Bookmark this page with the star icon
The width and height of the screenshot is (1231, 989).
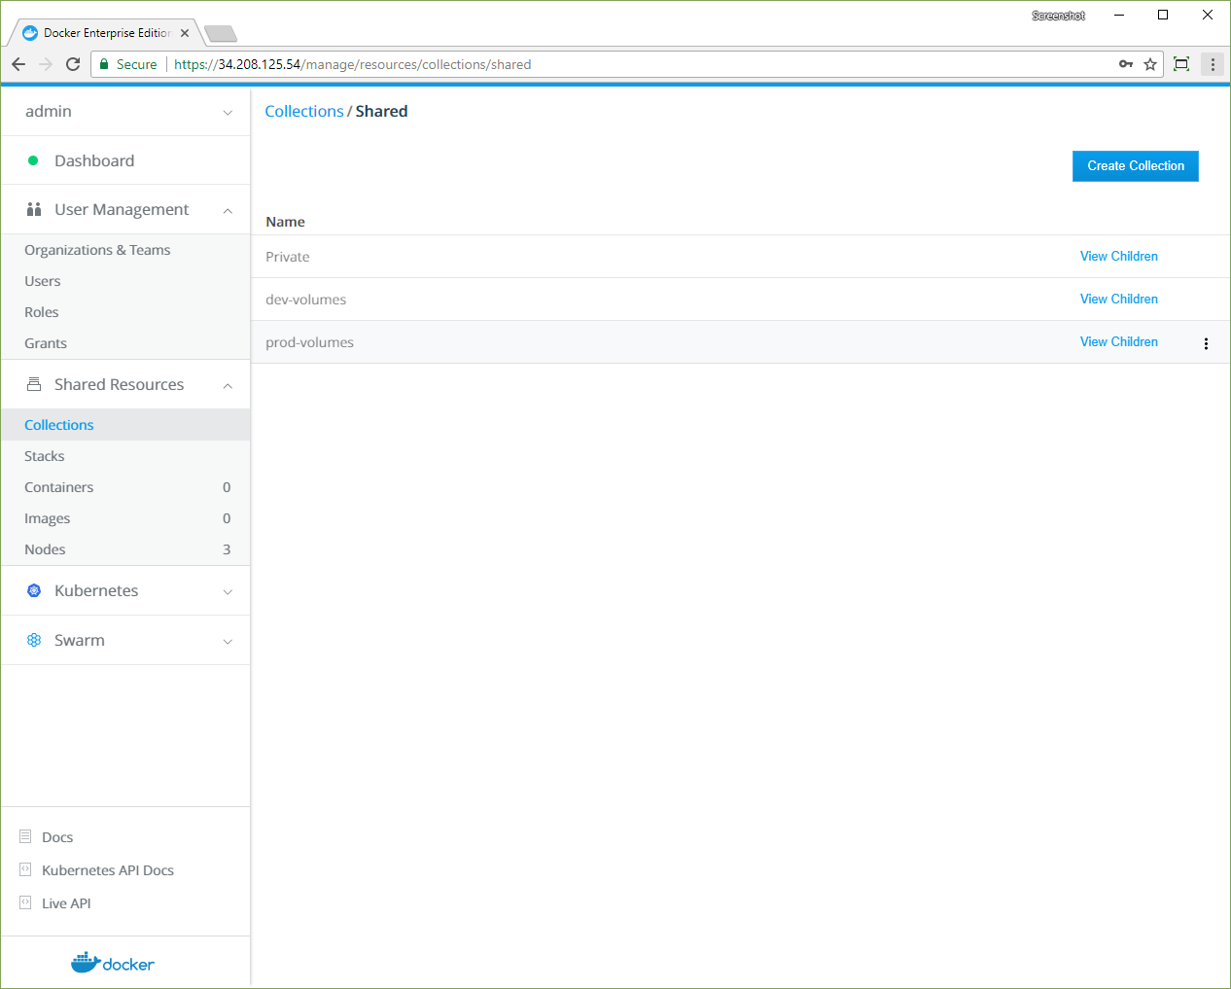click(1150, 64)
